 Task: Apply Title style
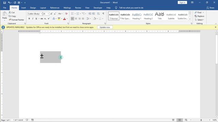click(160, 16)
